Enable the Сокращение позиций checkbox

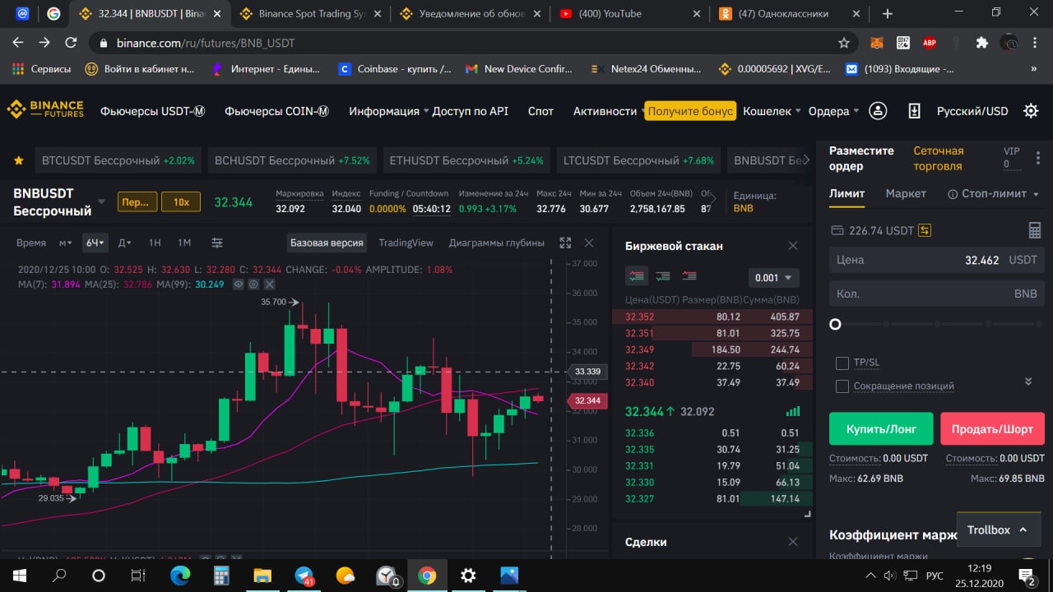842,386
